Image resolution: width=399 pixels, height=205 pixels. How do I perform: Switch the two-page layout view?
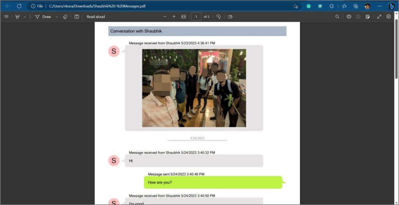pyautogui.click(x=230, y=16)
